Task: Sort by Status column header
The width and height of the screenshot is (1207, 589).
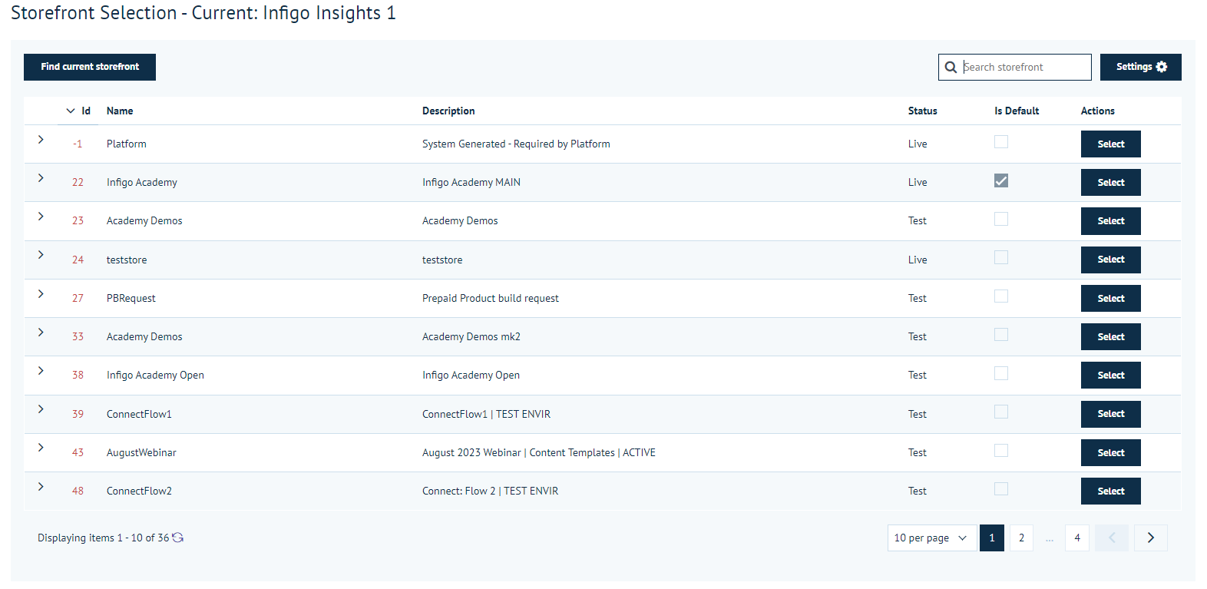Action: tap(922, 111)
